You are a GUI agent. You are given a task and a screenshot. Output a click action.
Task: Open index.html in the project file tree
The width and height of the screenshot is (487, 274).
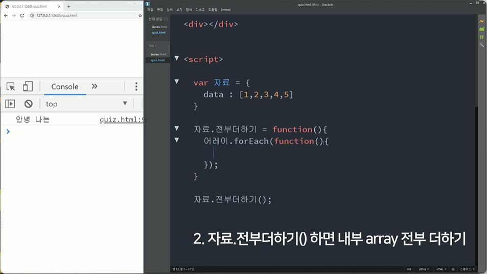pos(158,54)
